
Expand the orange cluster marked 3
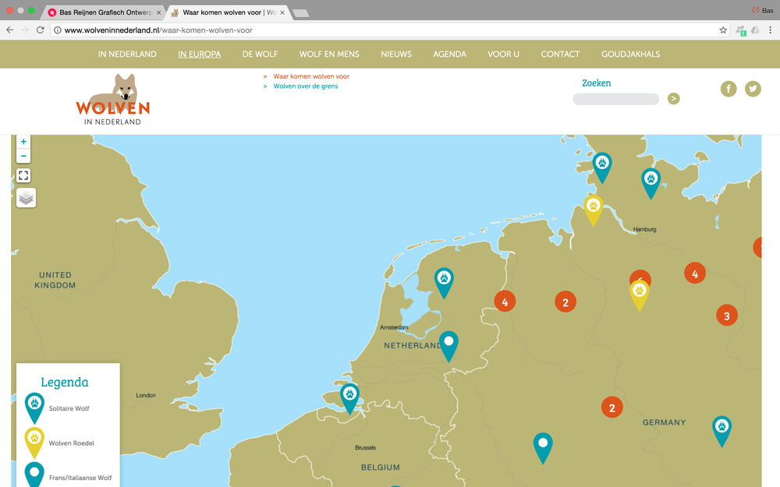pyautogui.click(x=726, y=316)
